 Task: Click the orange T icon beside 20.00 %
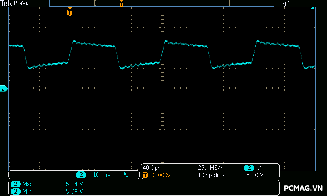(x=145, y=175)
